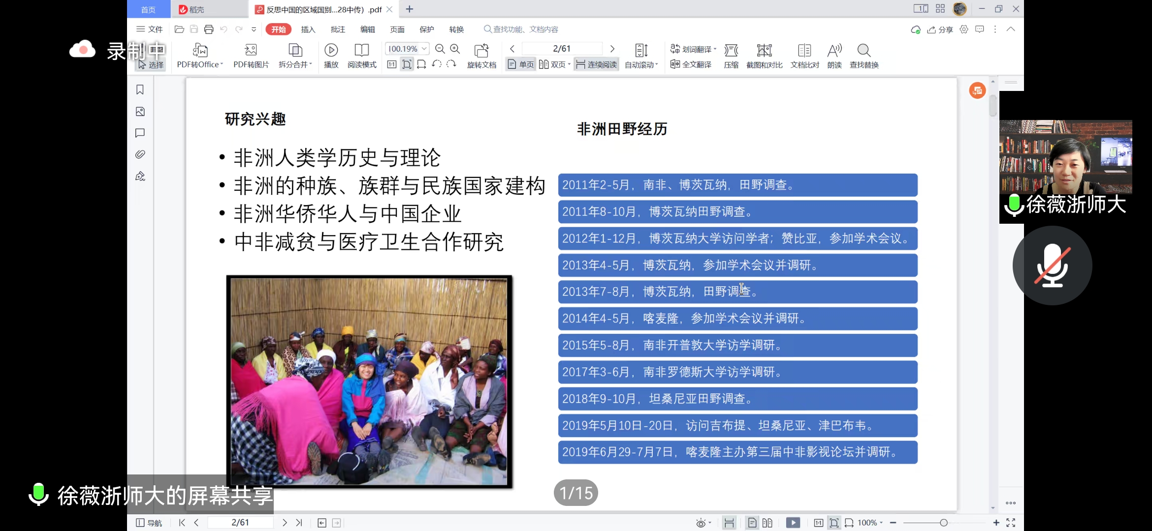Viewport: 1152px width, 531px height.
Task: Click the zoom out magnifier icon
Action: [440, 49]
